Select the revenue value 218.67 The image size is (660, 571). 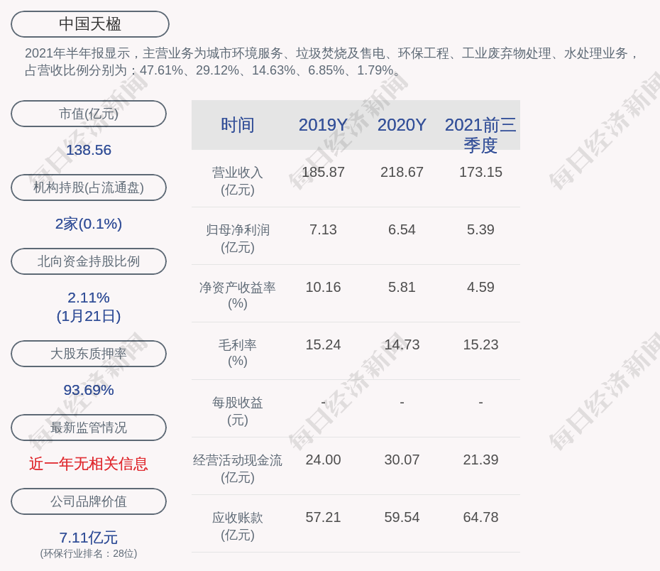(x=402, y=173)
